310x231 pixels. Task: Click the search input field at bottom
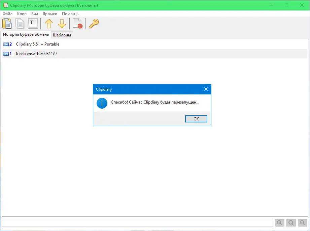[137, 223]
